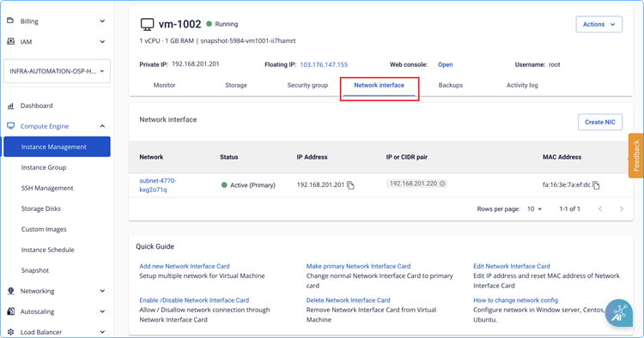This screenshot has width=644, height=338.
Task: Open Delete Network Interface Card guide
Action: 348,300
